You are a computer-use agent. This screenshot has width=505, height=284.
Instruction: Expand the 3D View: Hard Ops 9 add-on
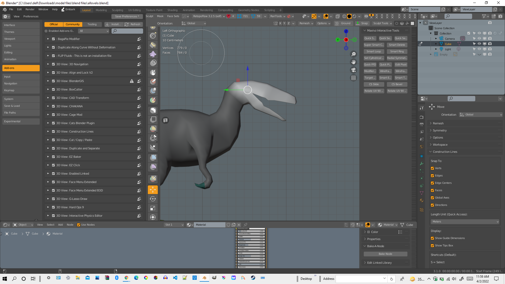click(48, 207)
